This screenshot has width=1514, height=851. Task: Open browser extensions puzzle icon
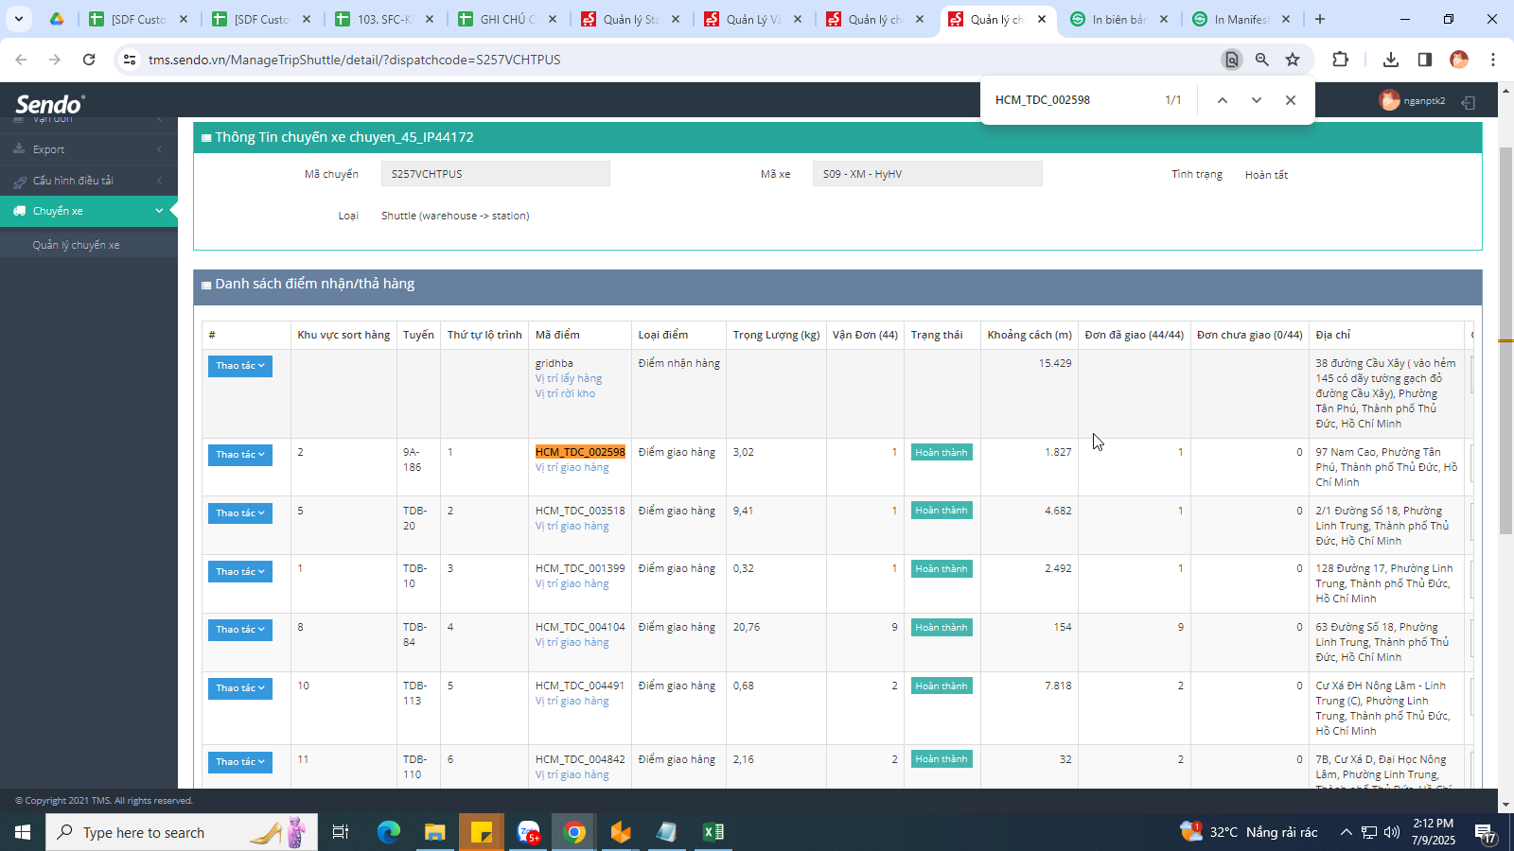pos(1340,60)
